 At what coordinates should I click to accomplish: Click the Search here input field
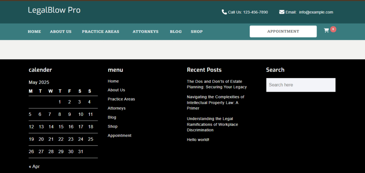(x=300, y=85)
